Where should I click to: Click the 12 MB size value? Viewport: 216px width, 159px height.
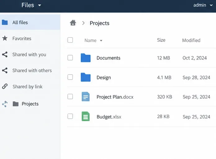coord(164,58)
